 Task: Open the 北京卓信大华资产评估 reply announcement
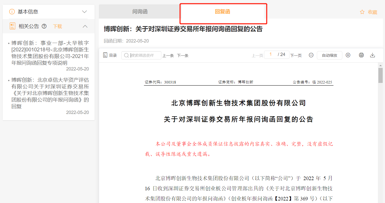50,93
